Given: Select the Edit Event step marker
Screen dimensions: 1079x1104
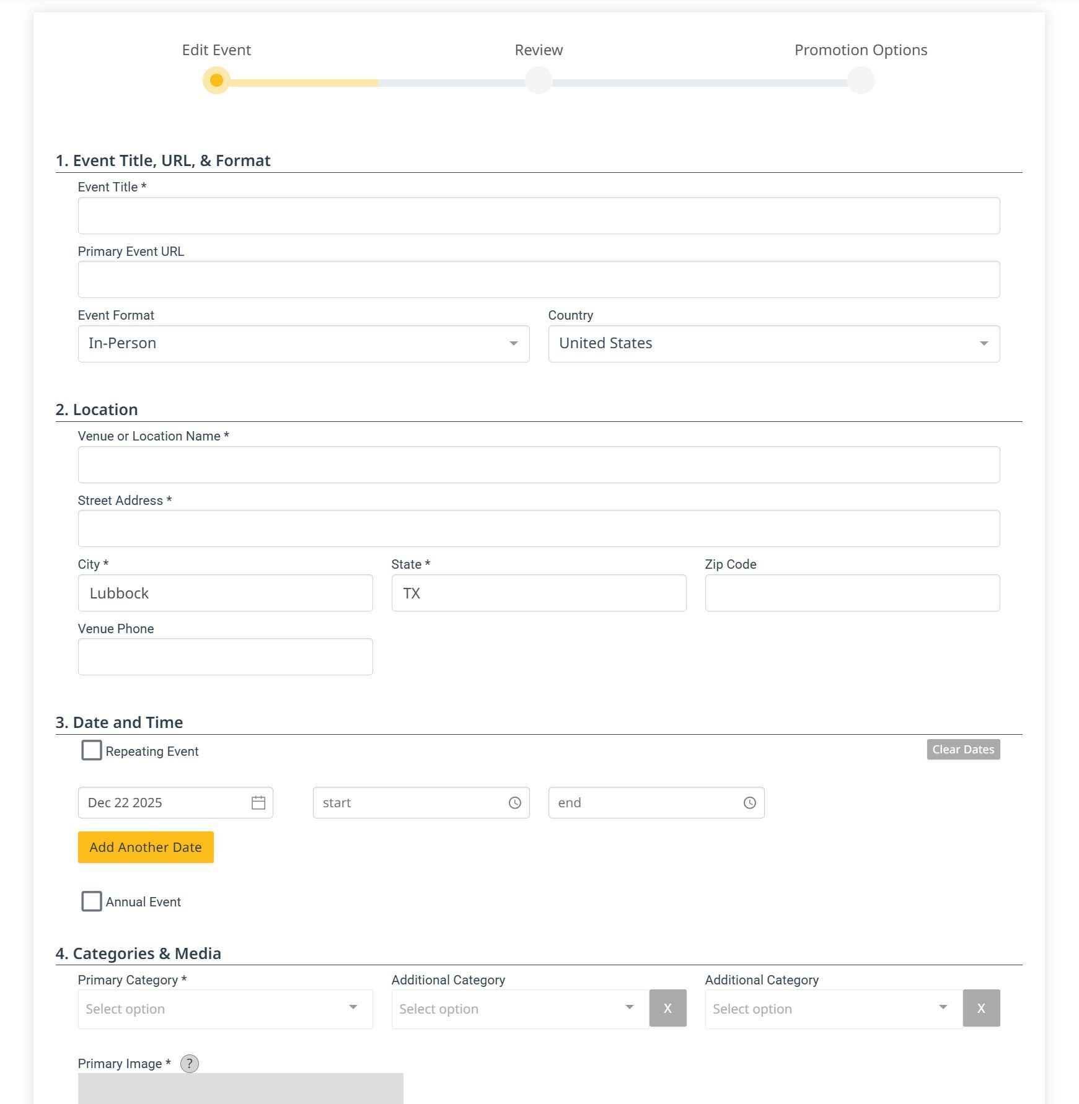Looking at the screenshot, I should (x=216, y=81).
